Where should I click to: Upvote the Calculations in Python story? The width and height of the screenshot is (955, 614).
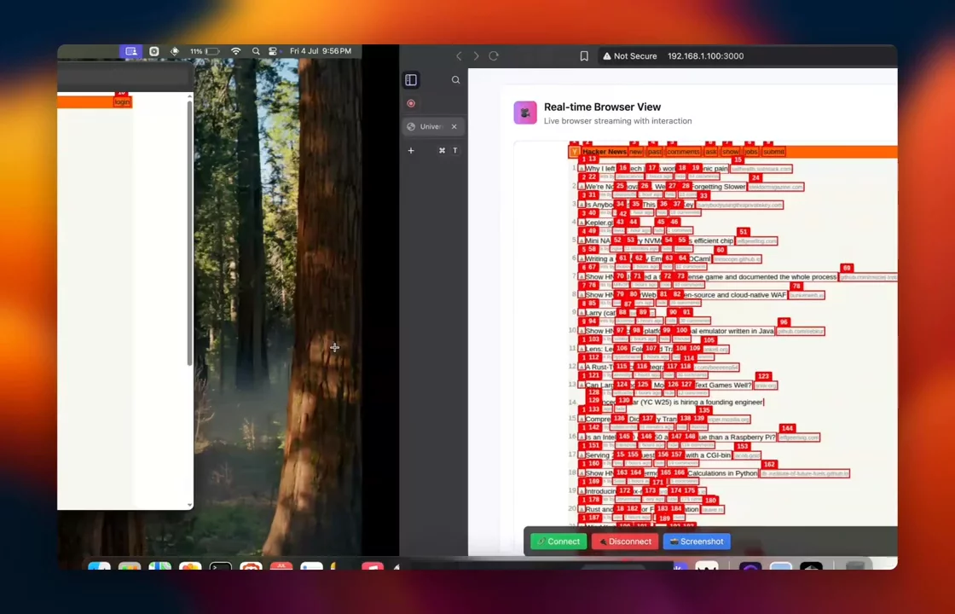tap(581, 473)
